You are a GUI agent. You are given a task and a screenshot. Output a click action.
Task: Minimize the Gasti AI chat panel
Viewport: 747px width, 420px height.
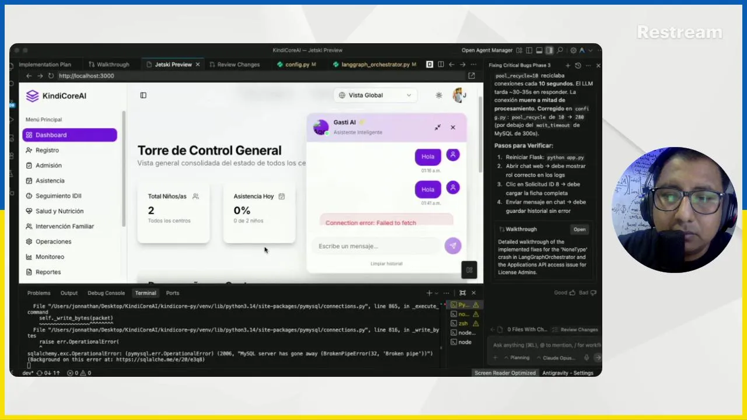pos(437,127)
